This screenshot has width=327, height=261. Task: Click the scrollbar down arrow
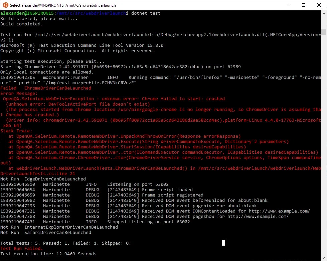(x=324, y=258)
